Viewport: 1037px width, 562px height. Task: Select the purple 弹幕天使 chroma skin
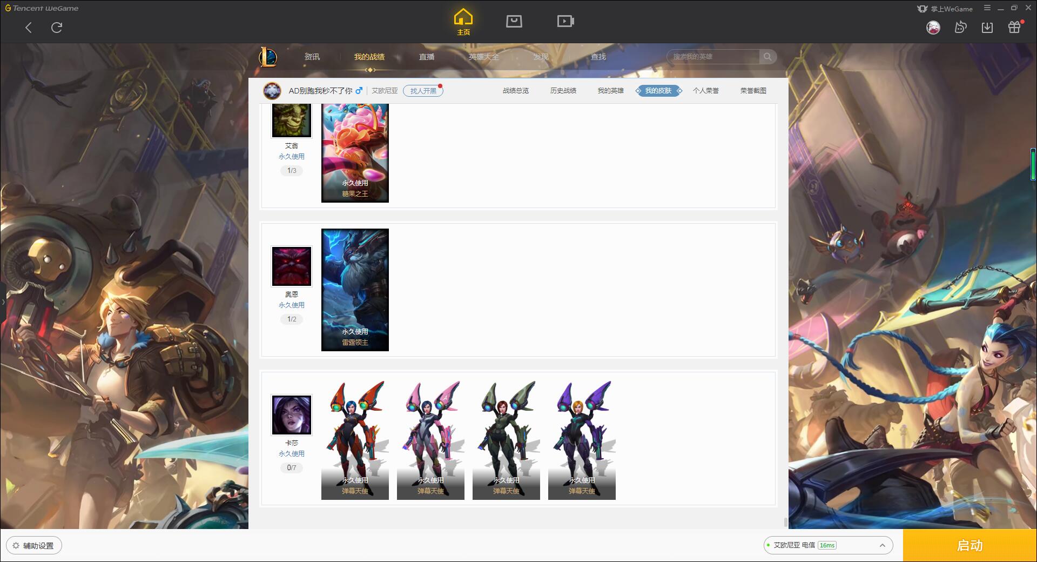coord(582,439)
